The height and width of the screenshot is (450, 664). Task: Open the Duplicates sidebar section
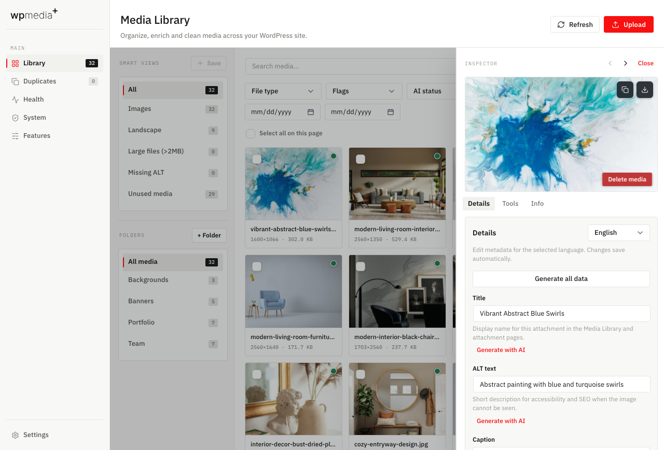click(x=54, y=81)
